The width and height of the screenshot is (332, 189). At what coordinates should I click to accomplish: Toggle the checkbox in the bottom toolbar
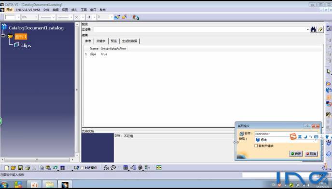pos(83,168)
